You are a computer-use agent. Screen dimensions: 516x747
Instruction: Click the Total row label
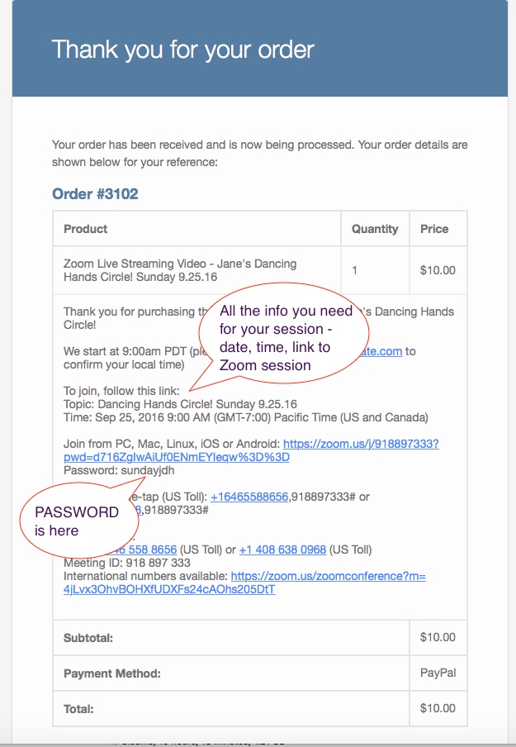[78, 709]
